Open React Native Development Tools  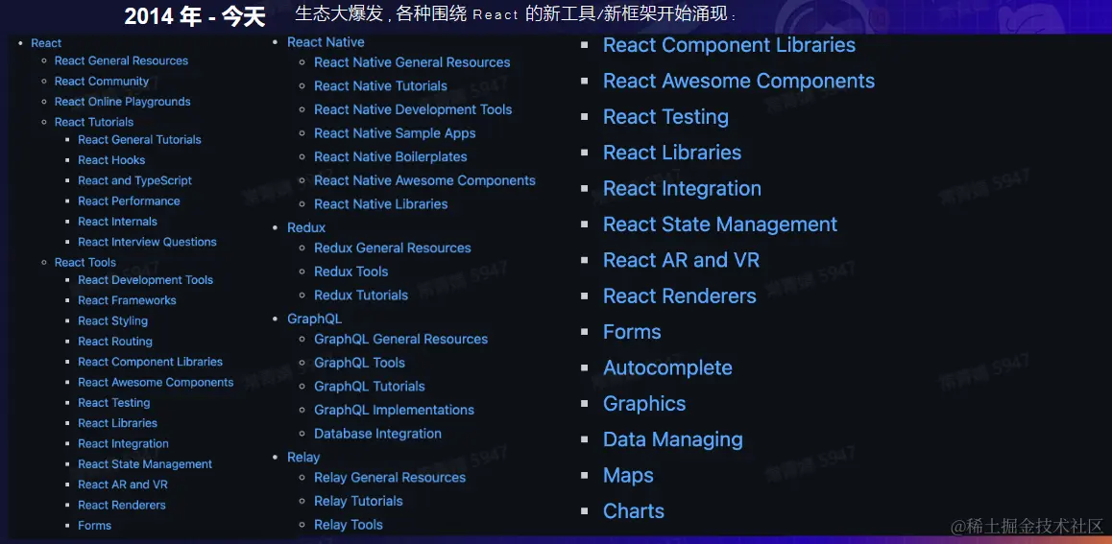coord(413,109)
